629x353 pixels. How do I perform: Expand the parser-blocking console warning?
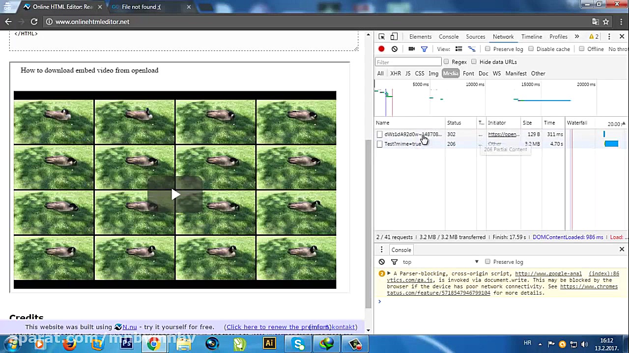point(389,273)
